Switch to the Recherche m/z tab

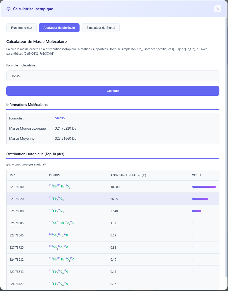(21, 28)
